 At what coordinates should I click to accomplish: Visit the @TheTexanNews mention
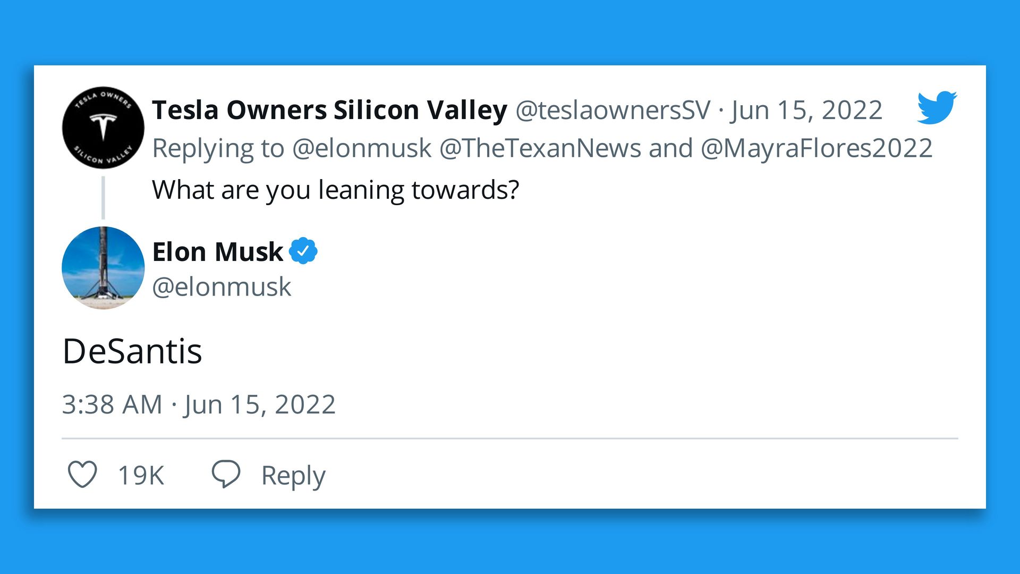540,148
